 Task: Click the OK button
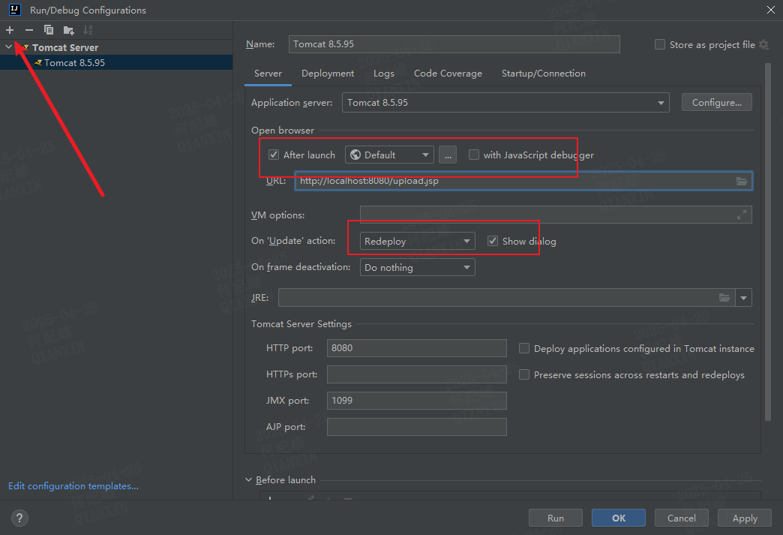619,518
